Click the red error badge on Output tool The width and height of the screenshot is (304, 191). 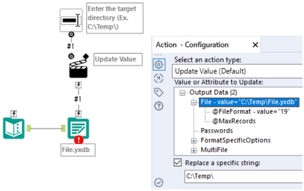[x=79, y=139]
